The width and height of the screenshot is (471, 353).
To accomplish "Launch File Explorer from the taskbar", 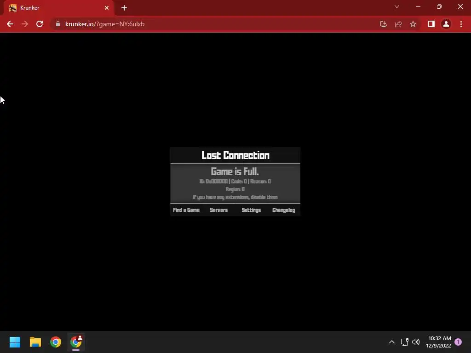I will (x=35, y=342).
